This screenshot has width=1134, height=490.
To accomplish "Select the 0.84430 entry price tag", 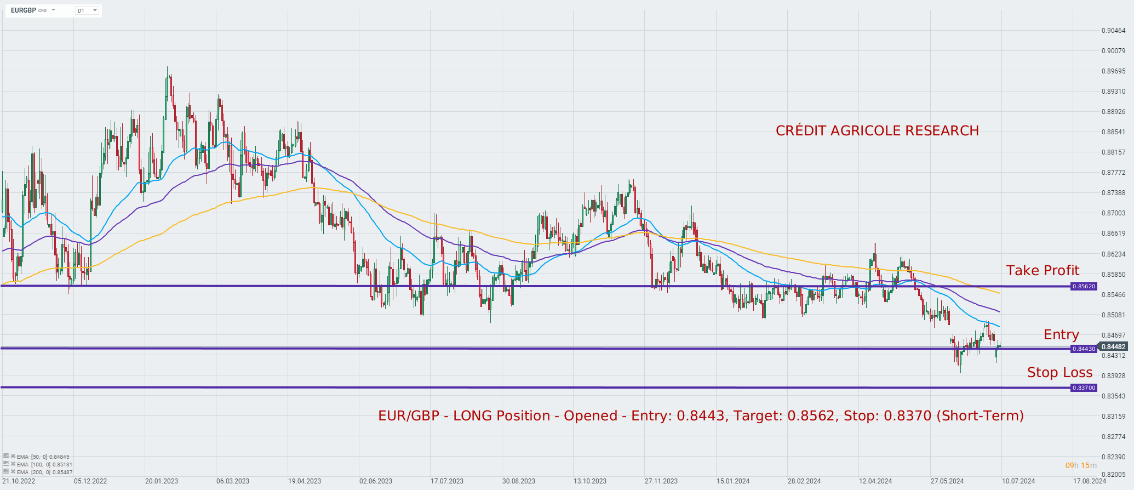I will (1084, 349).
